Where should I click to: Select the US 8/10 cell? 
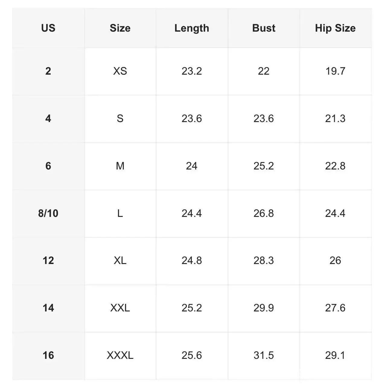pos(48,213)
